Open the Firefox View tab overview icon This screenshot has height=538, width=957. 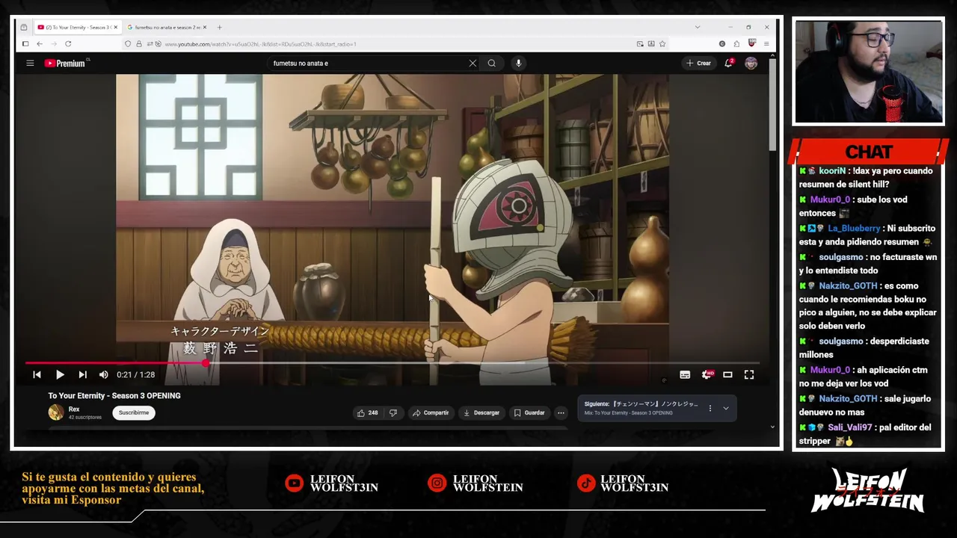(x=24, y=27)
